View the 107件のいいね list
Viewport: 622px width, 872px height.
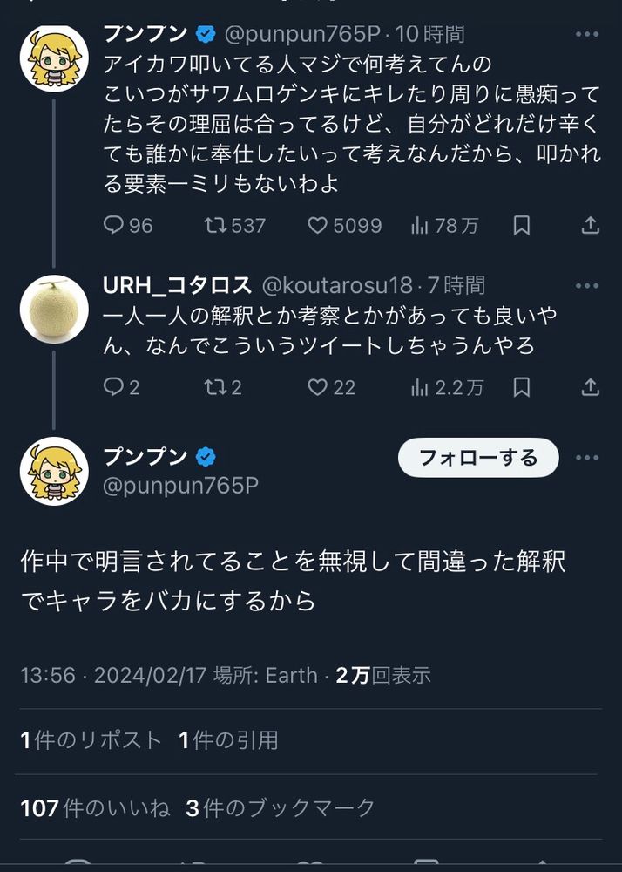pyautogui.click(x=95, y=808)
